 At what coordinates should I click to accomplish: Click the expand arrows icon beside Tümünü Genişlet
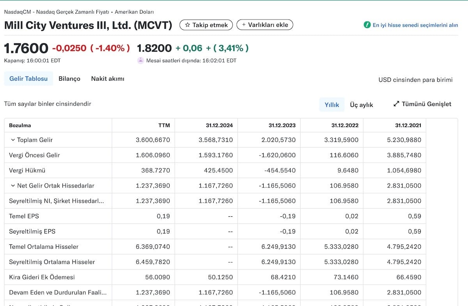point(396,104)
